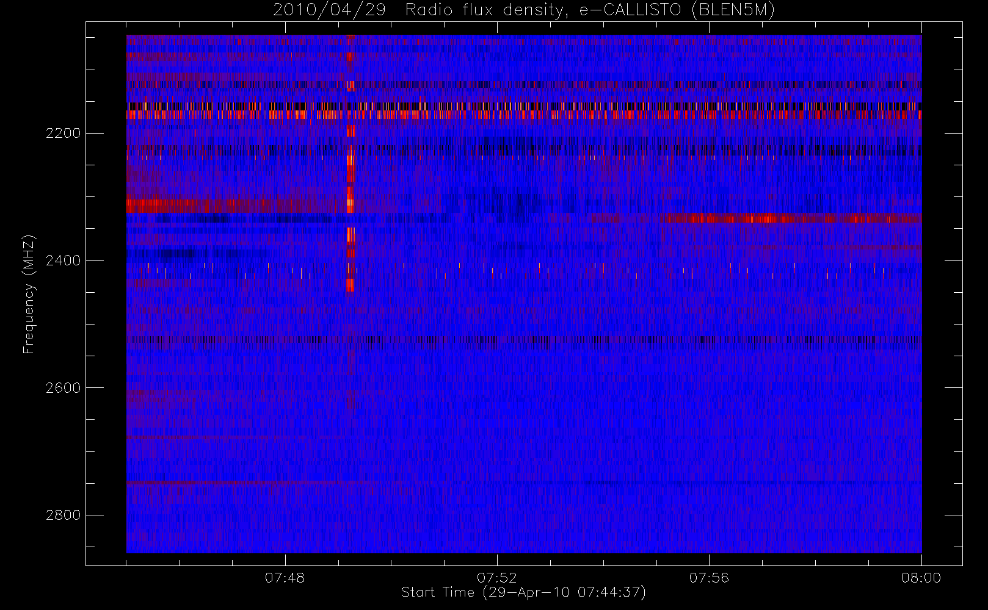This screenshot has height=610, width=988.
Task: Click the bright vertical burst near 07:49
Action: click(x=351, y=163)
